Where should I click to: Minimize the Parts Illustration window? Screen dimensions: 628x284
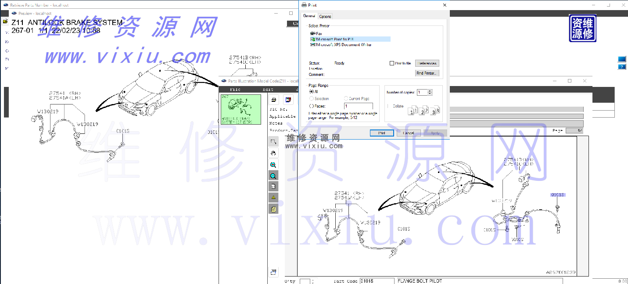click(555, 81)
